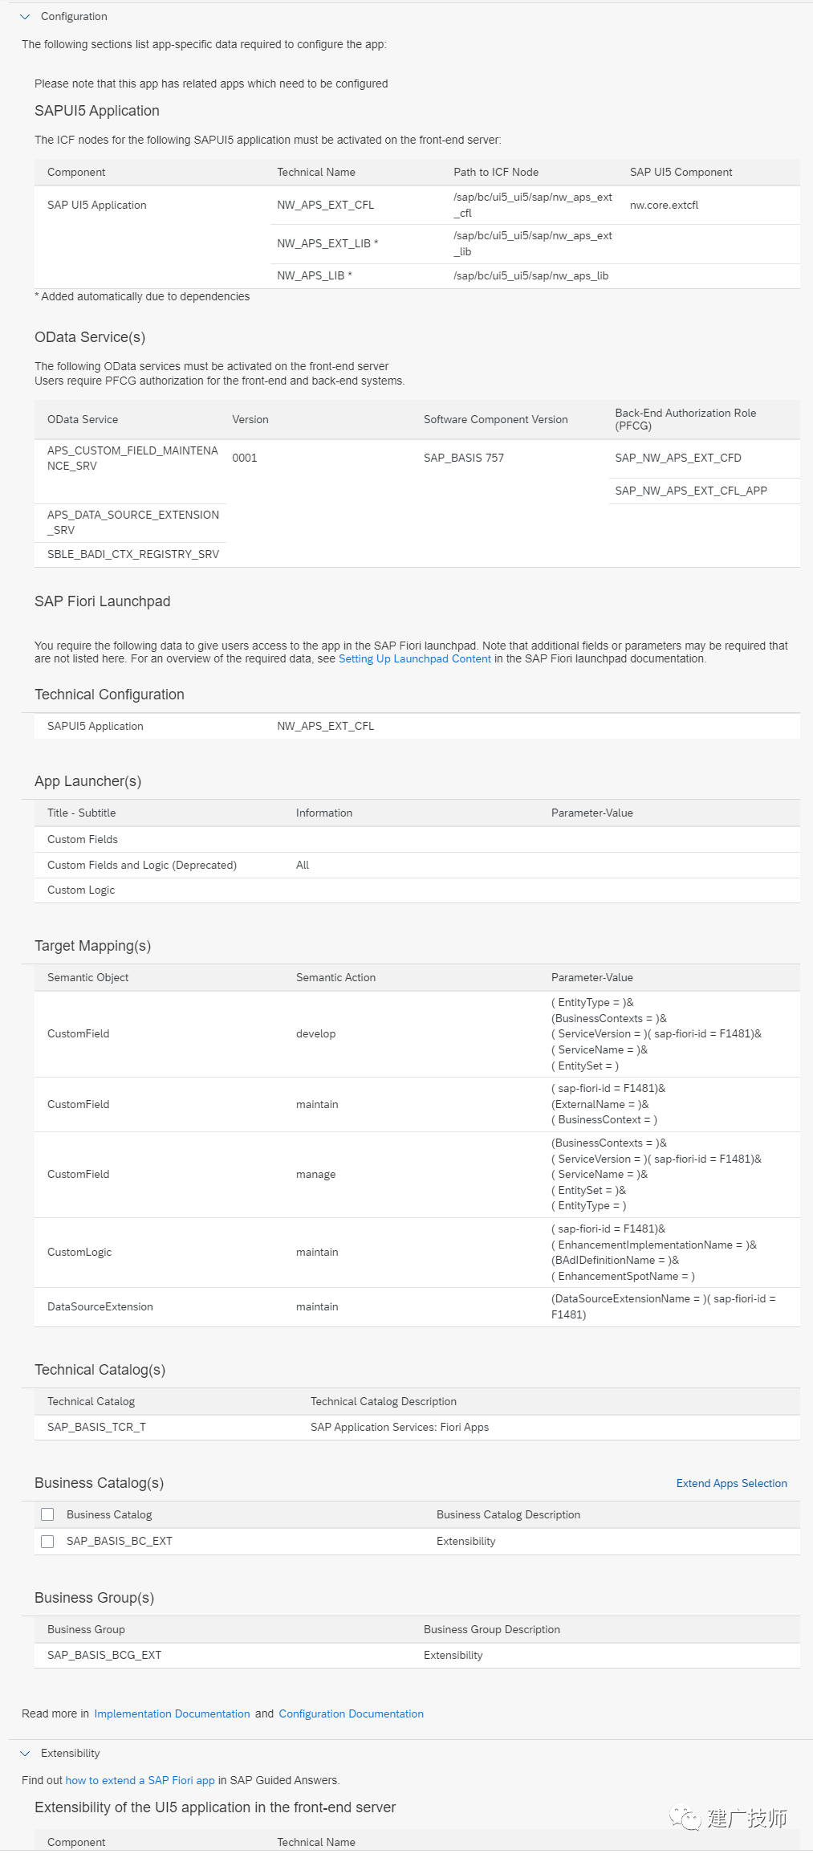Click the Semantic Action column header
This screenshot has width=813, height=1854.
[335, 977]
